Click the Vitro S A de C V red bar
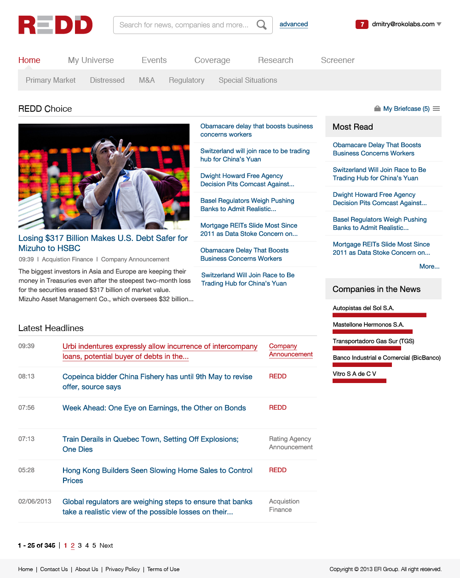Screen dimensions: 460x578 (359, 381)
